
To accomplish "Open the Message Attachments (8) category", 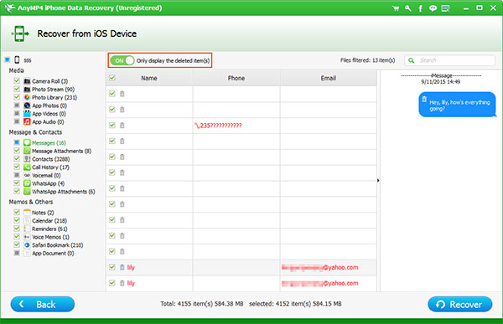I will click(x=61, y=151).
